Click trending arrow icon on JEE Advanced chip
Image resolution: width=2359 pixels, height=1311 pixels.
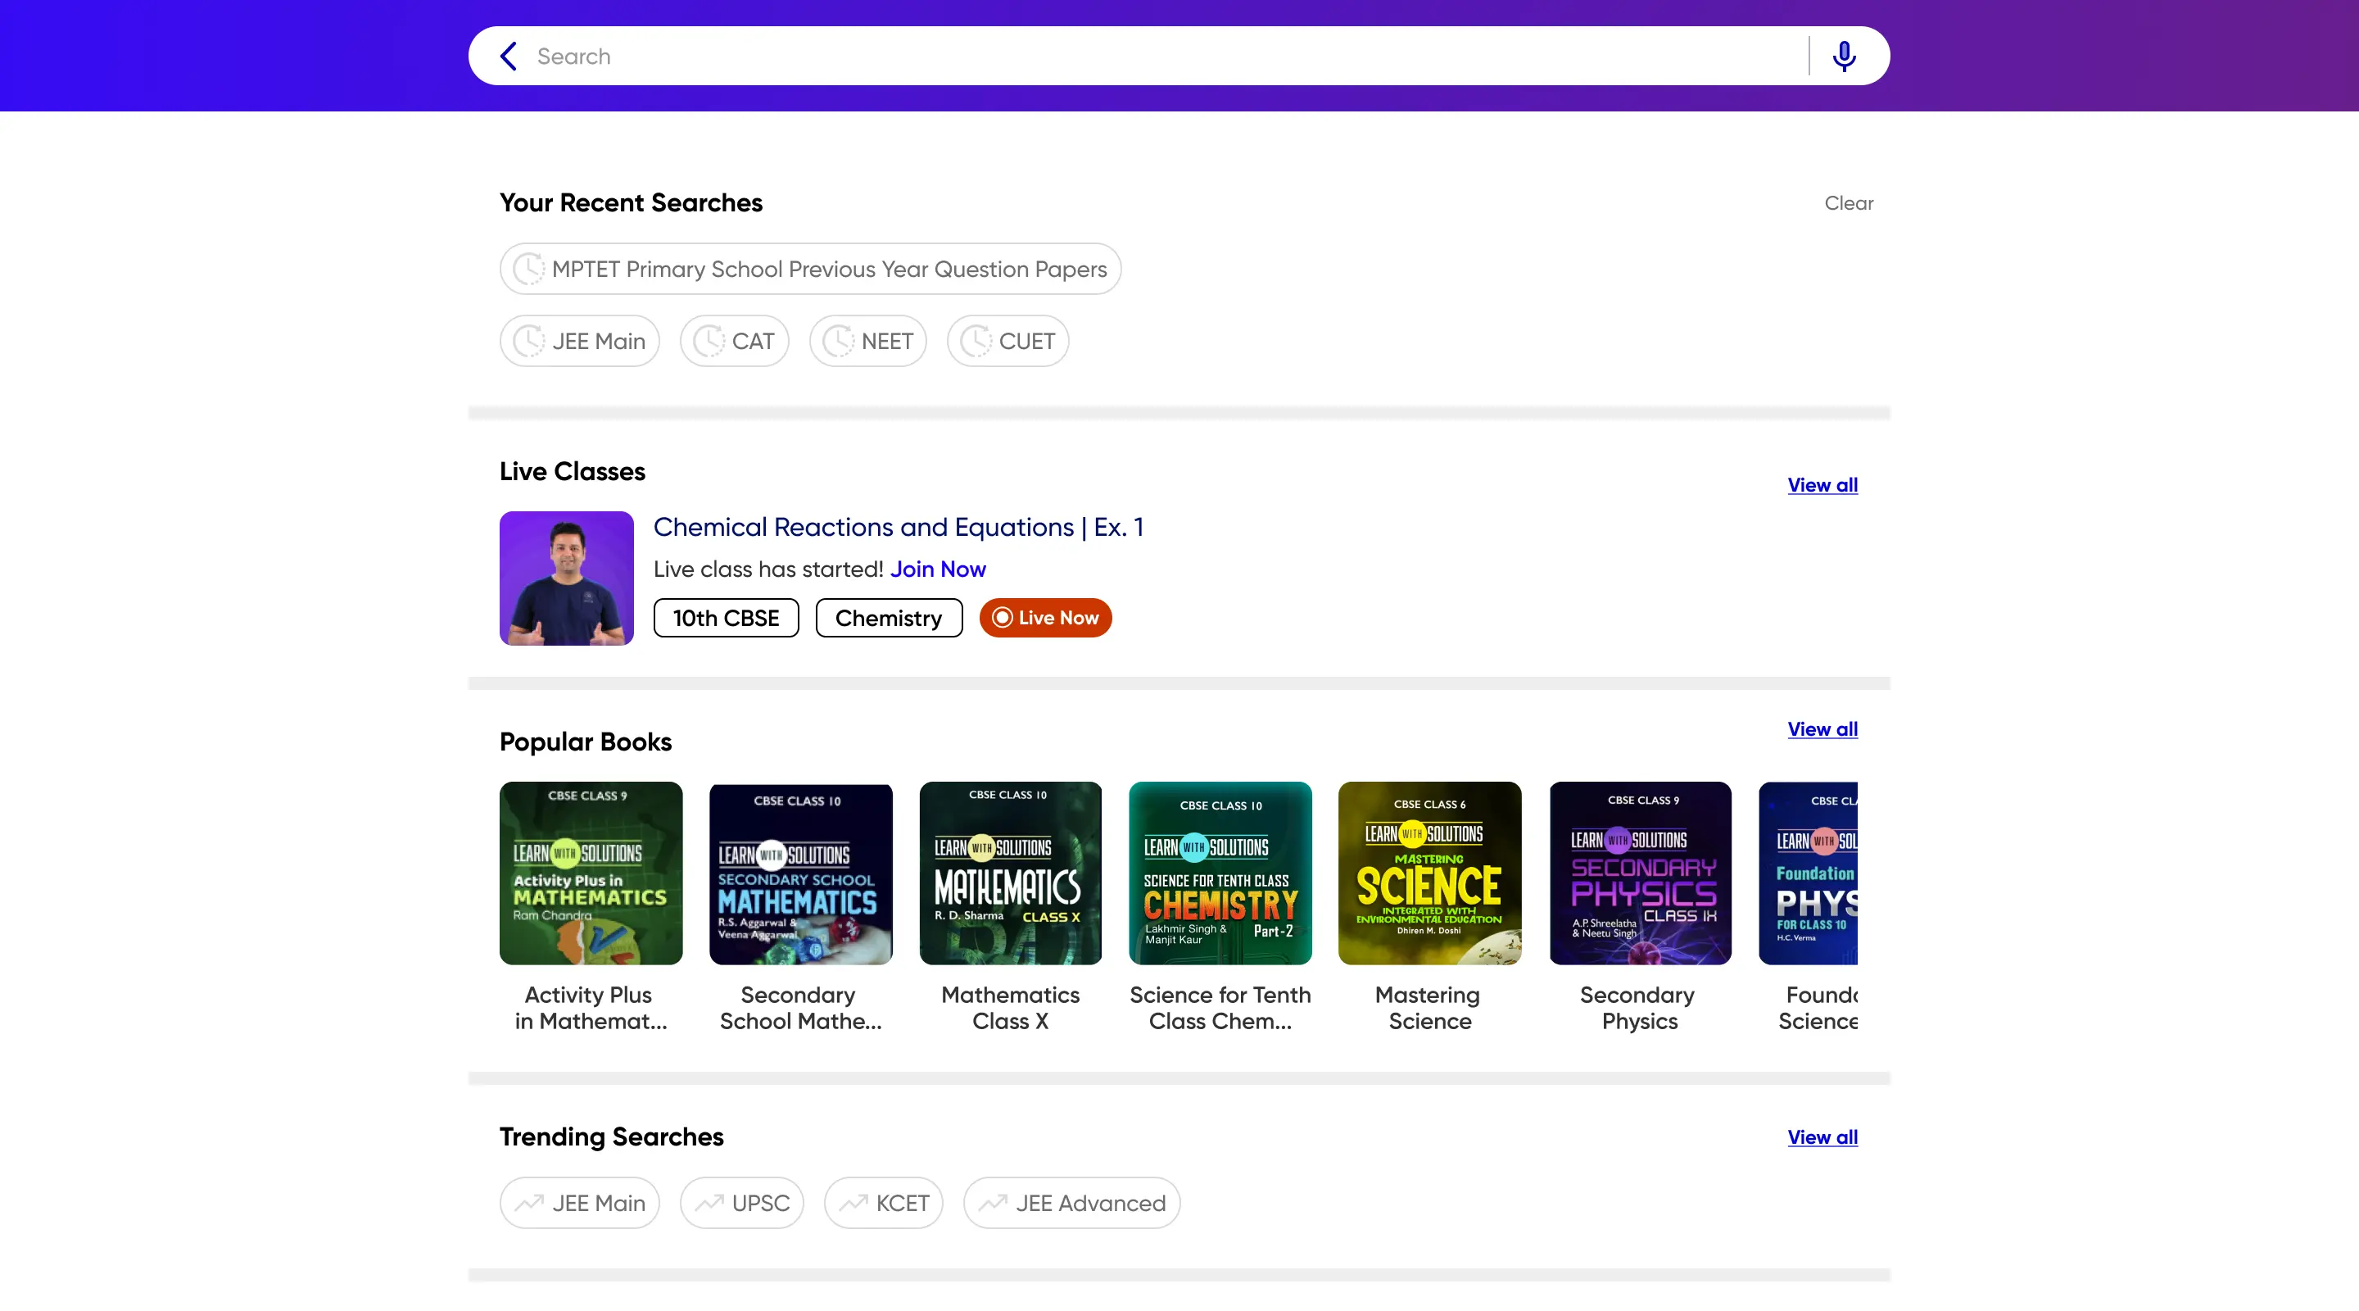click(x=993, y=1203)
